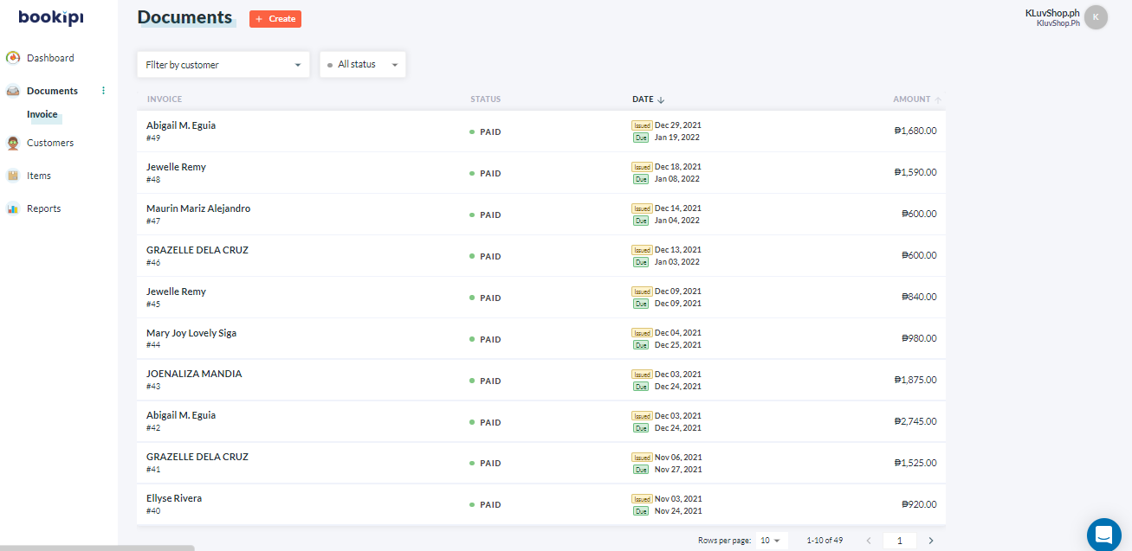
Task: Click the green status dot for invoice #48
Action: pyautogui.click(x=472, y=174)
